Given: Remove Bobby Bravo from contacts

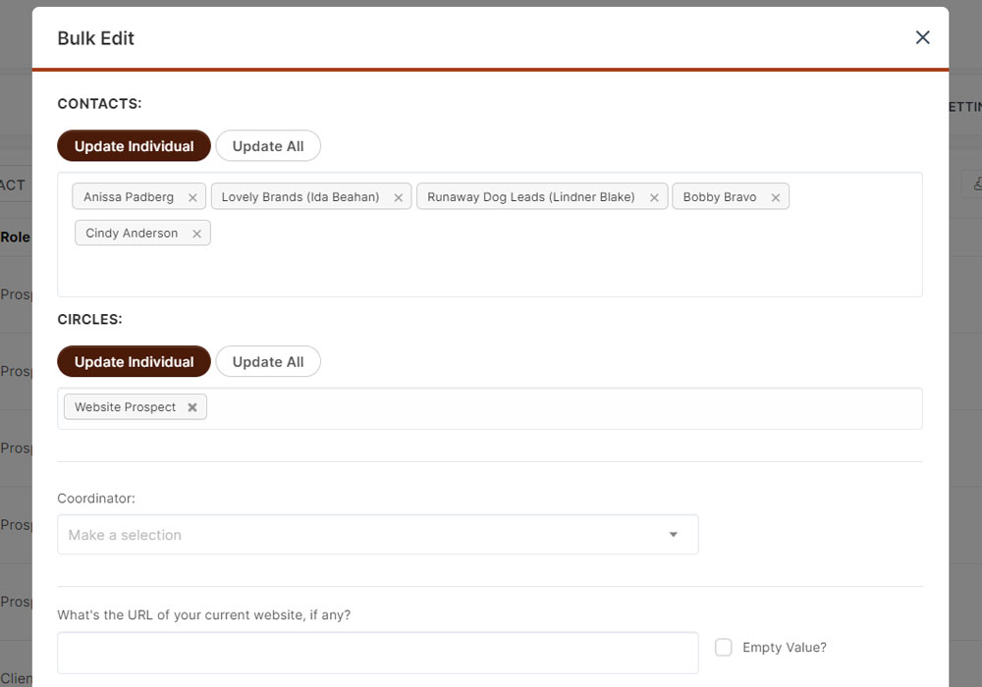Looking at the screenshot, I should pos(775,197).
